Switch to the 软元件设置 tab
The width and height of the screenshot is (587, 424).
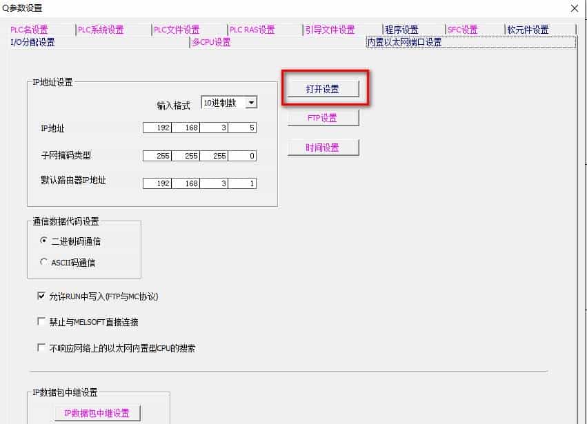tap(527, 30)
